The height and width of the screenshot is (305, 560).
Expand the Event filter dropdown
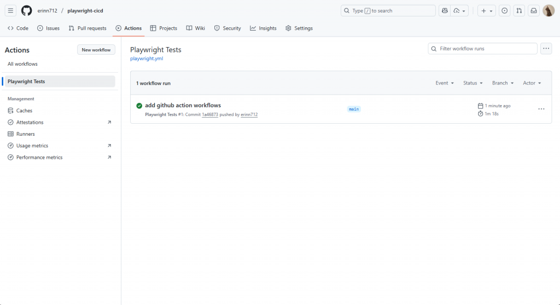coord(445,83)
